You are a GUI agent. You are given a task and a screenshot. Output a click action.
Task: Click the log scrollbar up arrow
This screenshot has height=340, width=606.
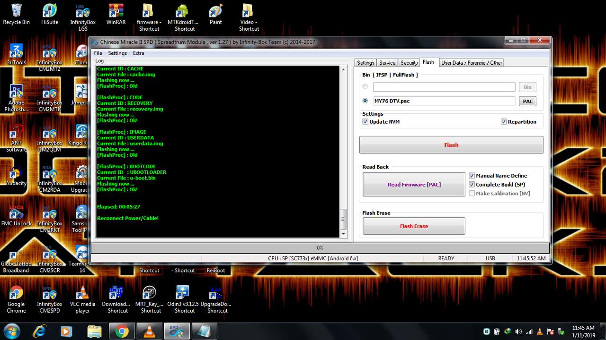point(343,70)
